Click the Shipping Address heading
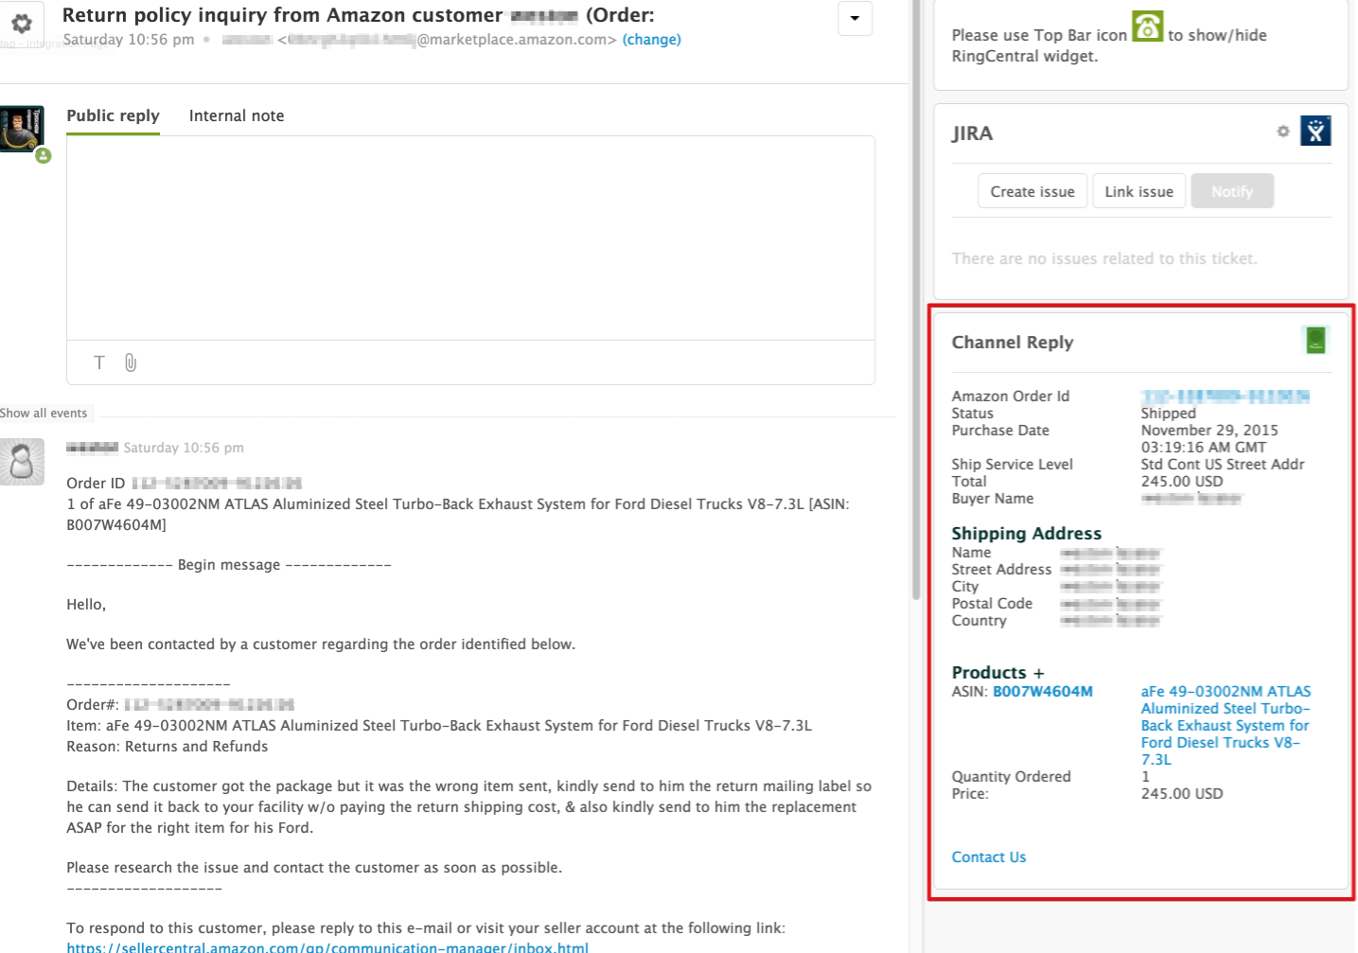This screenshot has height=953, width=1358. coord(1027,534)
